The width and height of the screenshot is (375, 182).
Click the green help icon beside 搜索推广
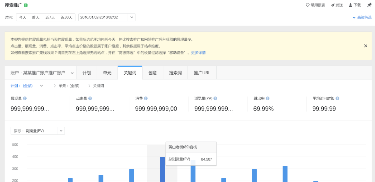tap(26, 5)
